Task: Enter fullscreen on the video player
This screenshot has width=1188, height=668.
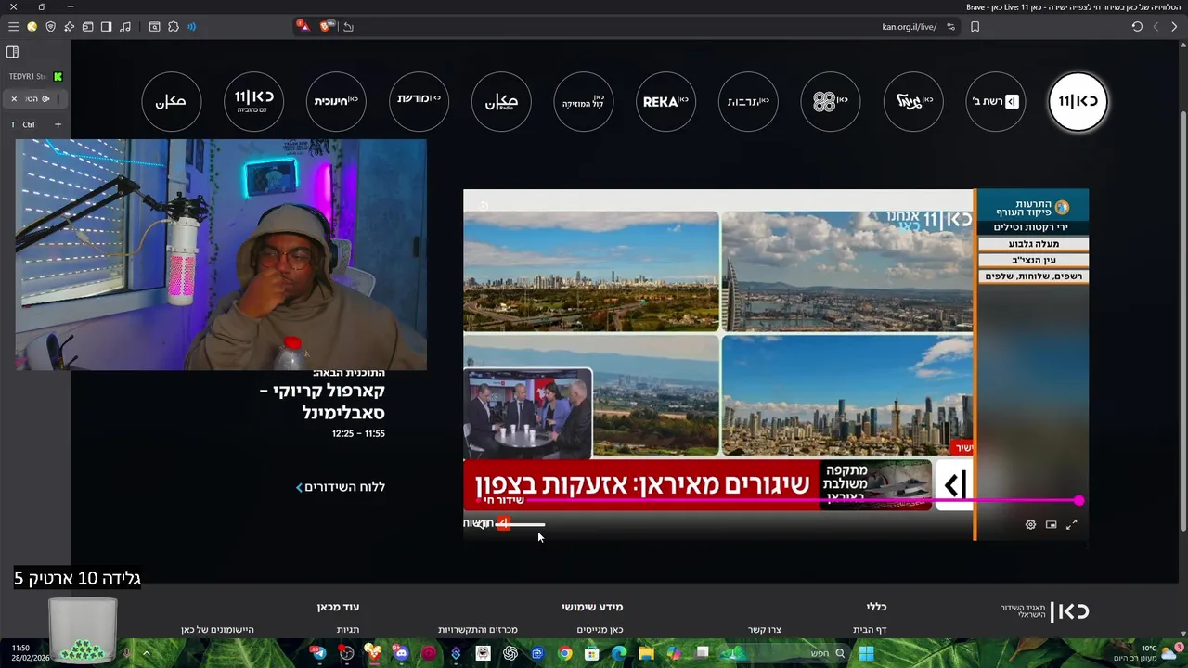Action: click(x=1071, y=524)
